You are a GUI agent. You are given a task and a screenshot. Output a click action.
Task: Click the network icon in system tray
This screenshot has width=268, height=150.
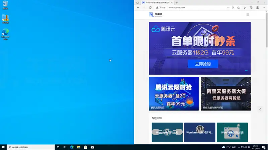[x=242, y=147]
